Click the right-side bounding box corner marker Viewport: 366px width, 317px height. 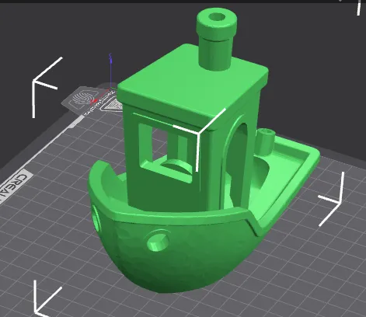[x=333, y=199]
